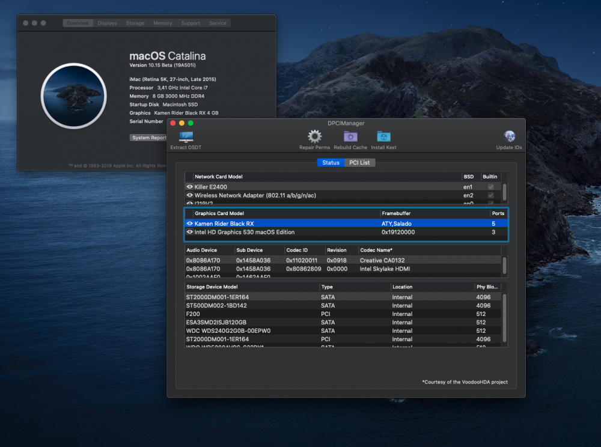Sort by Ports column header

498,213
